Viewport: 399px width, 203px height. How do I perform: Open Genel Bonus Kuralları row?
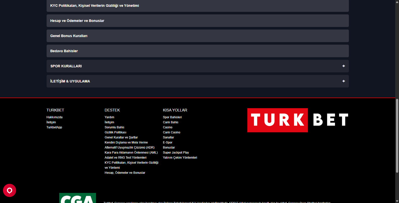pyautogui.click(x=198, y=36)
